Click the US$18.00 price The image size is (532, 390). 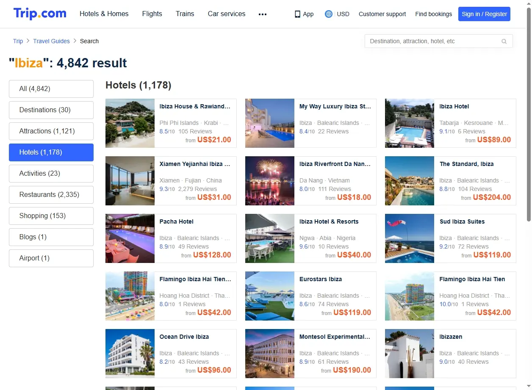pyautogui.click(x=354, y=197)
